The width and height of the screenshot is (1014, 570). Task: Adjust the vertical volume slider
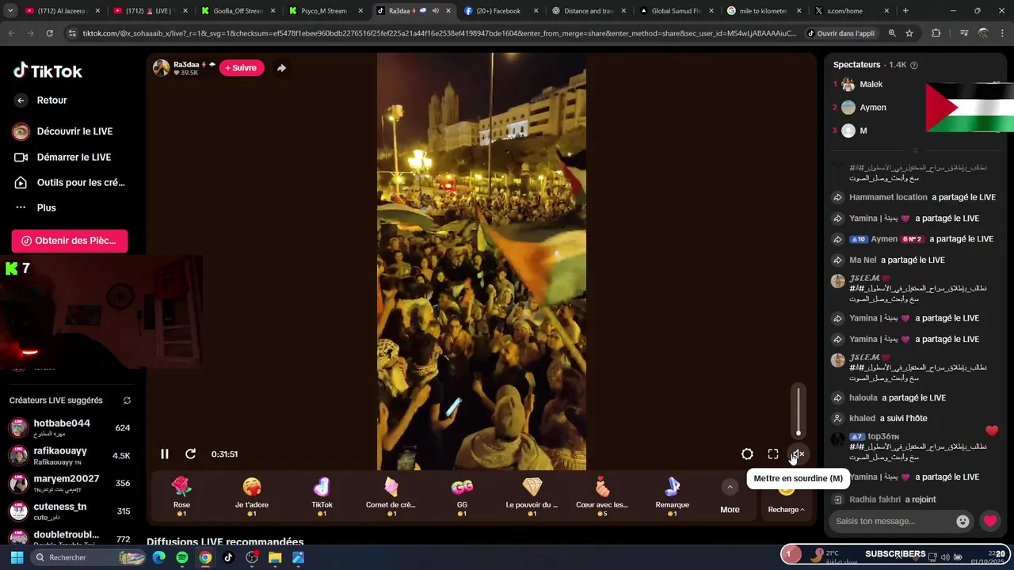(x=799, y=412)
